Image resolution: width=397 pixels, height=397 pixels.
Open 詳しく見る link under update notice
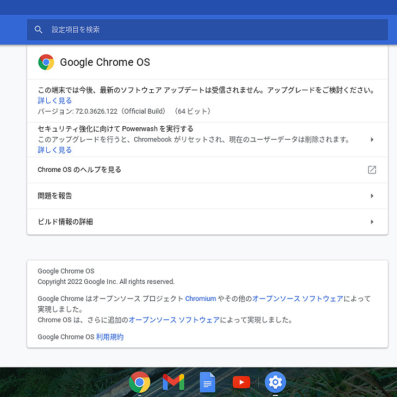click(55, 101)
